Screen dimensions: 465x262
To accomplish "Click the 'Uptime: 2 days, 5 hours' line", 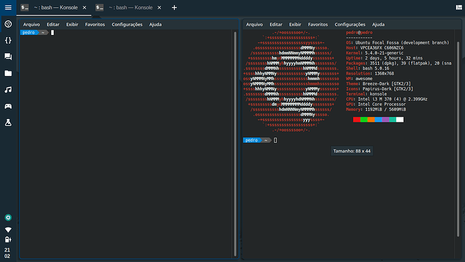I will [384, 58].
